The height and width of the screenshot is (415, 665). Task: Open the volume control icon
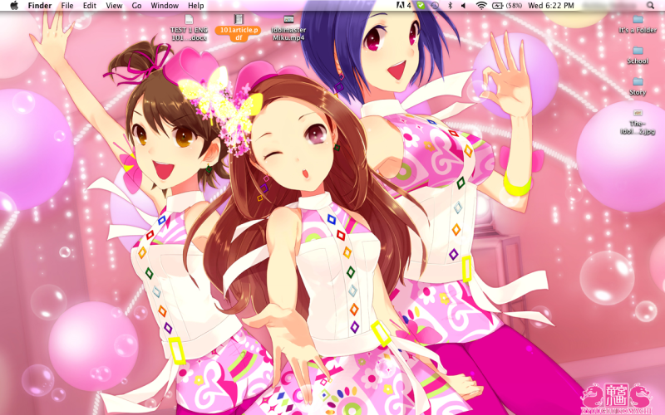pos(464,6)
